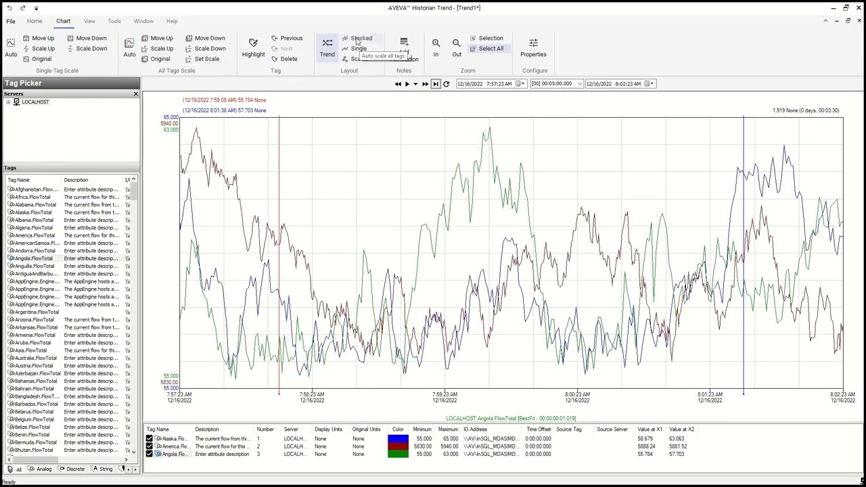Screen dimensions: 866x487
Task: Click Scale Up in Single Tag Scale
Action: coord(39,49)
